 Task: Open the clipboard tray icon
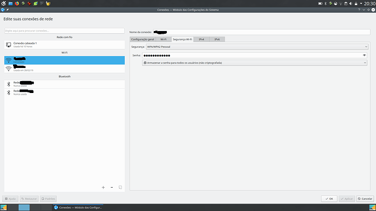click(345, 3)
